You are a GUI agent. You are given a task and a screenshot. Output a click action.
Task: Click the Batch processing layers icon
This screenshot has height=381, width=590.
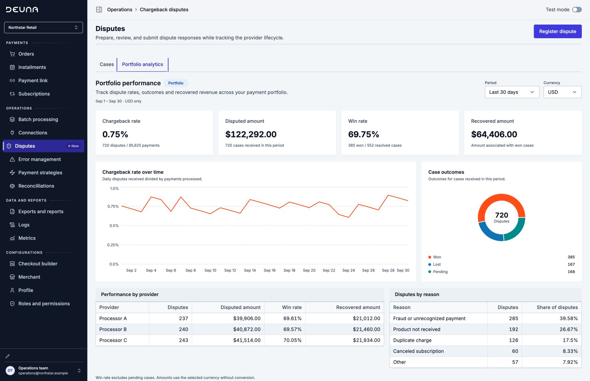point(12,119)
